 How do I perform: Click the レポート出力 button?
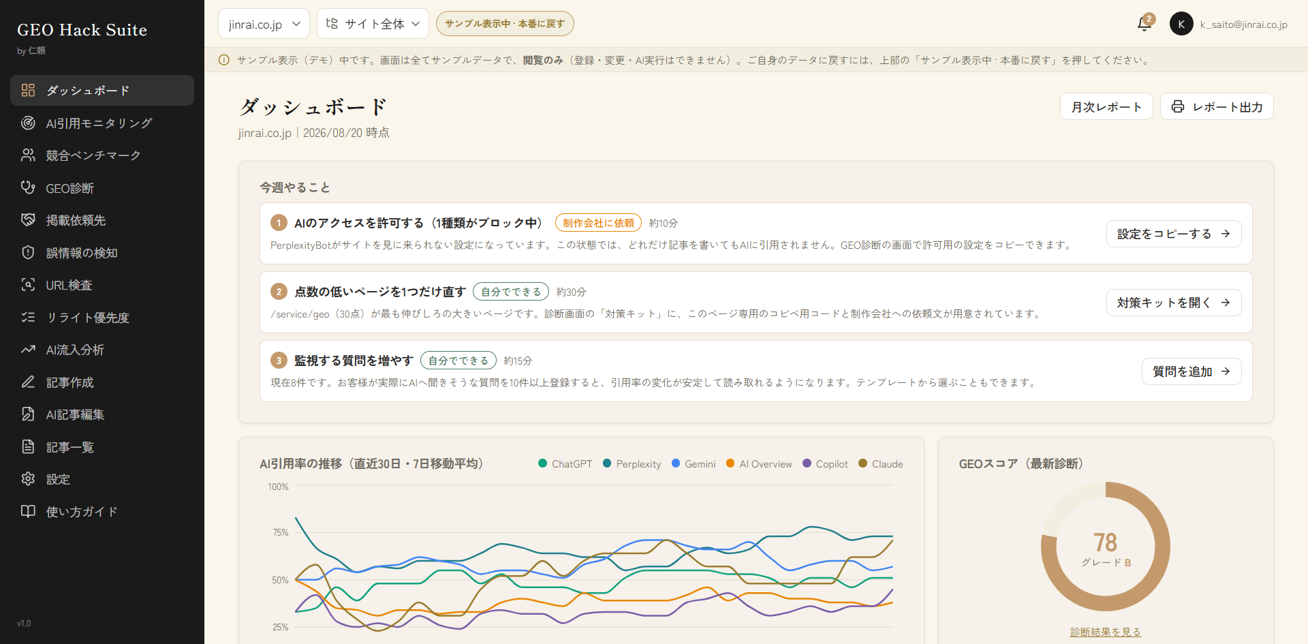click(x=1217, y=106)
